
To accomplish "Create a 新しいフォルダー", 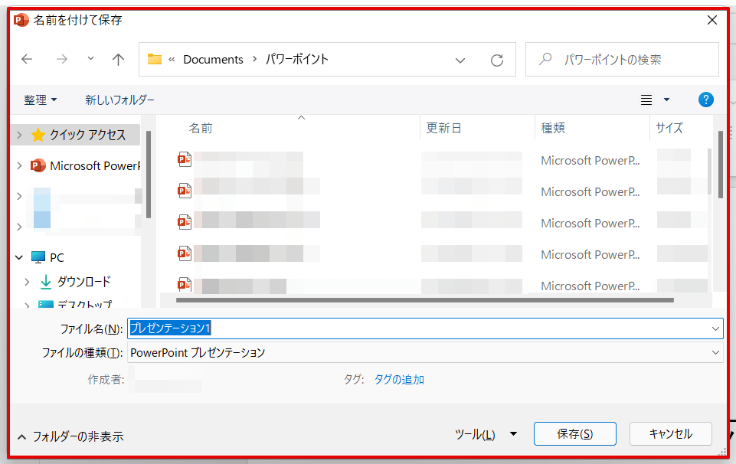I will pos(119,100).
